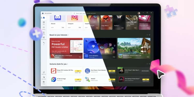
Task: Click 'The Casting of Frank Stone' title
Action: (132, 79)
